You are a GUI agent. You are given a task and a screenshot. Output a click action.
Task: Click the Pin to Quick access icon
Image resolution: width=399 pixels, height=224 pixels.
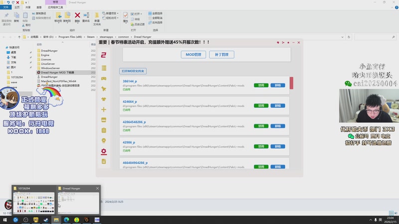6,15
